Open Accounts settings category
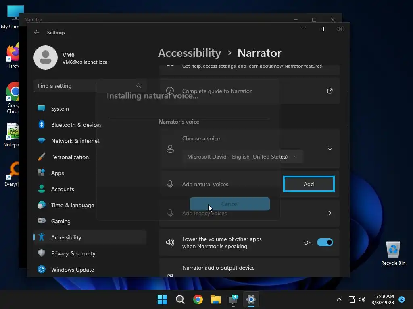 (90, 189)
